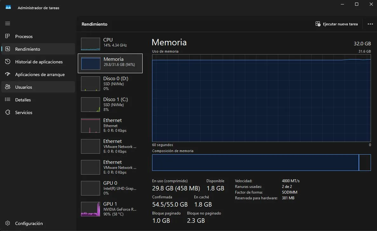Select the CPU mini graph thumbnail
377x231 pixels.
pyautogui.click(x=91, y=44)
